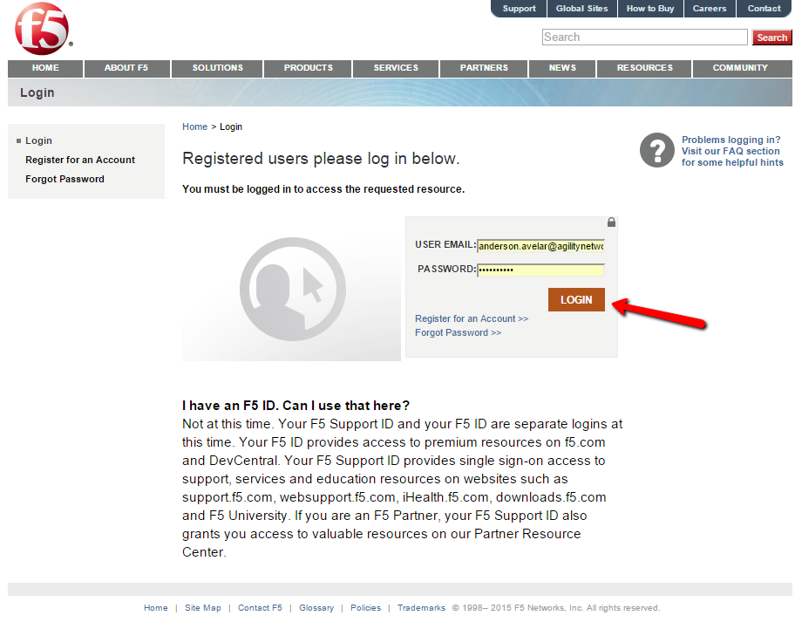The image size is (795, 629).
Task: Open Problems logging in FAQ link
Action: (731, 151)
